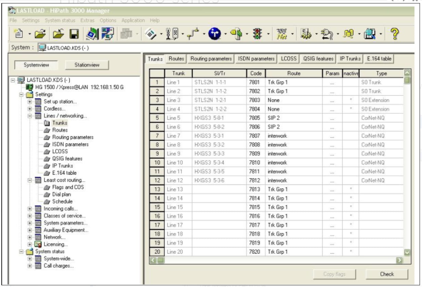Open the Application menu
Image resolution: width=422 pixels, height=287 pixels.
coord(133,20)
